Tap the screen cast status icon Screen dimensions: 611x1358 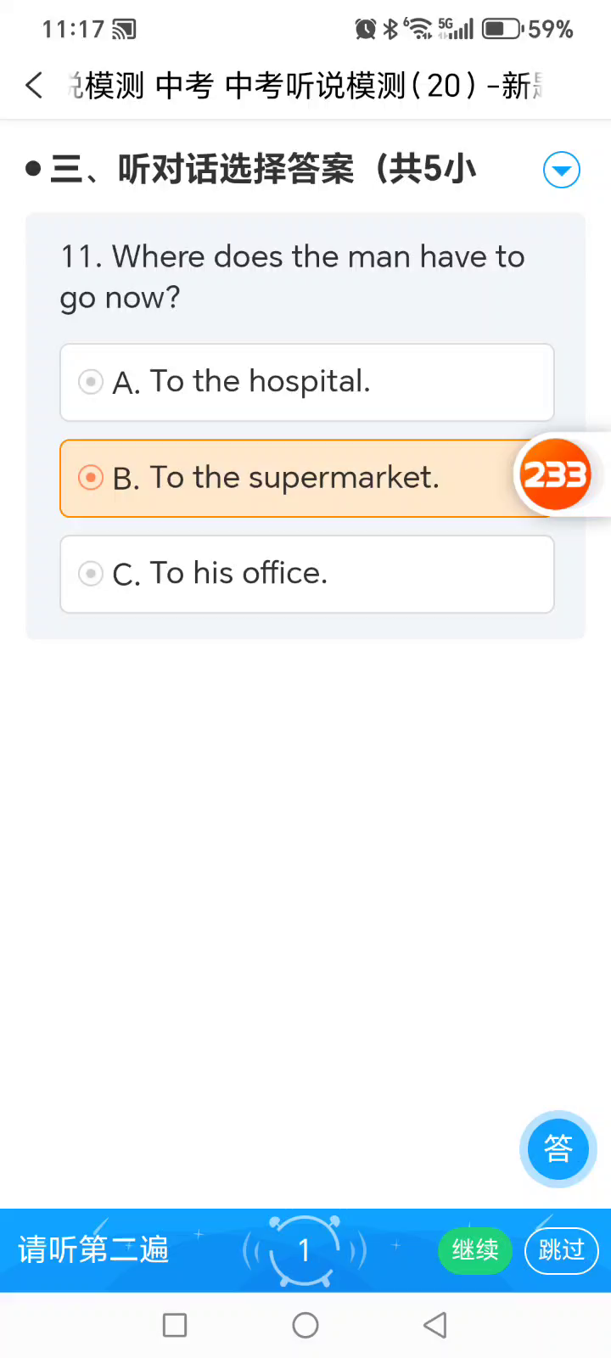124,31
